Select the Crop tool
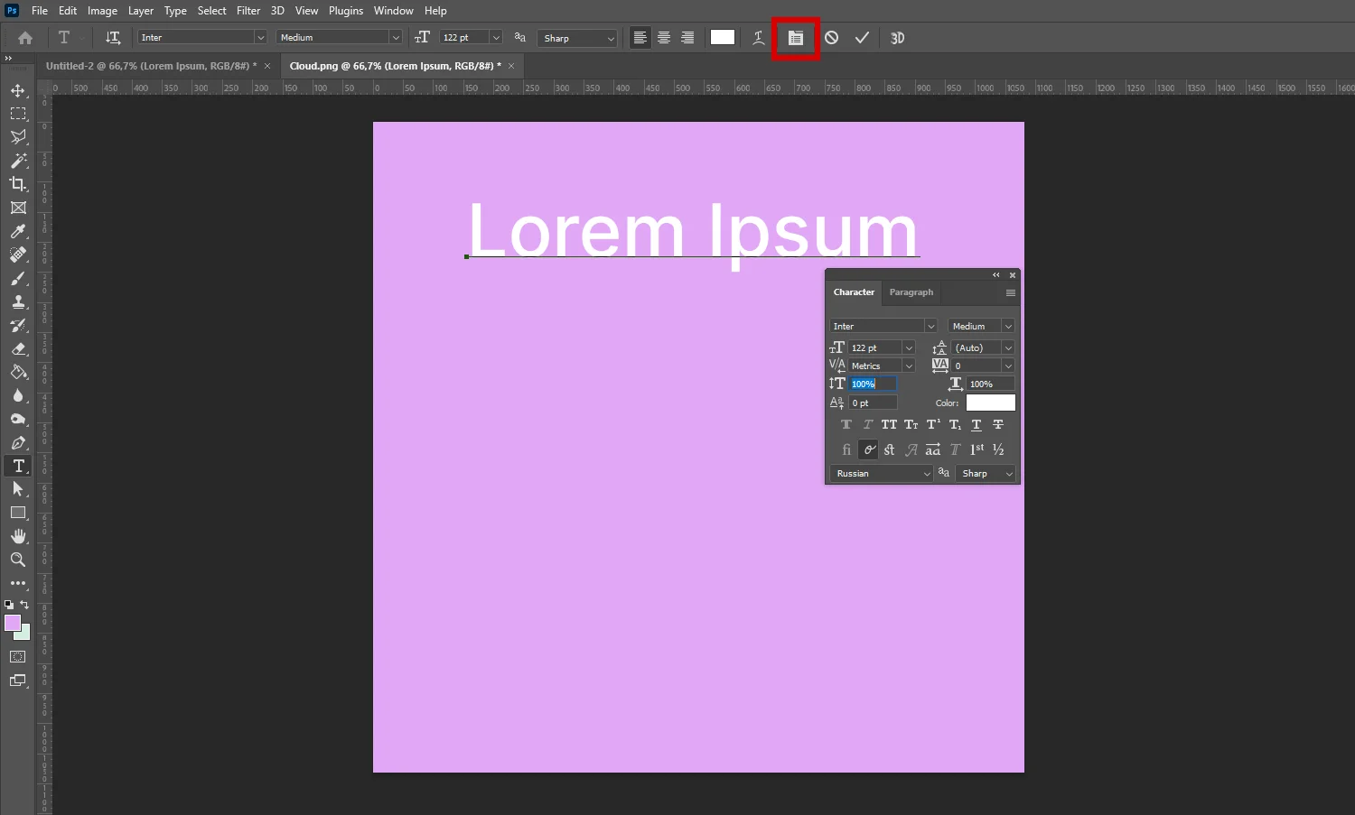 pos(18,184)
